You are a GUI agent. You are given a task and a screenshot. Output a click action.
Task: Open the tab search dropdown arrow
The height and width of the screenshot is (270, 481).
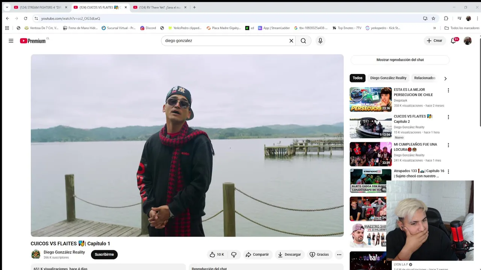point(7,7)
